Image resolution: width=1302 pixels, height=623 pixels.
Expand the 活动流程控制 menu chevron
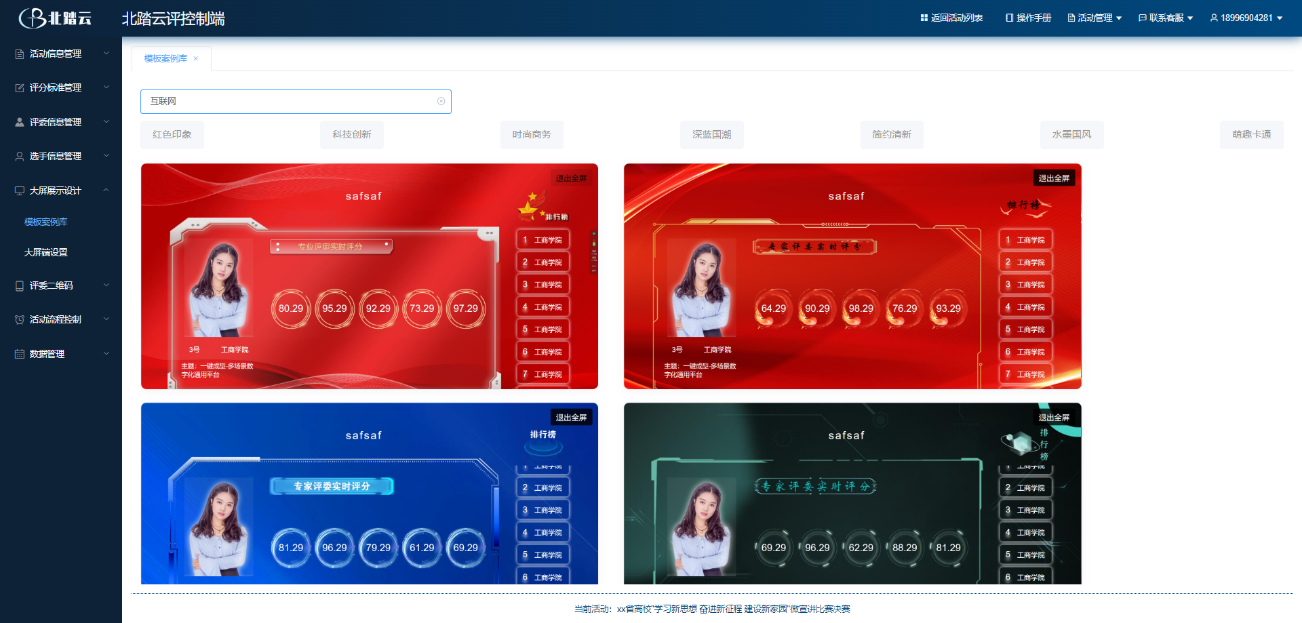click(x=106, y=319)
